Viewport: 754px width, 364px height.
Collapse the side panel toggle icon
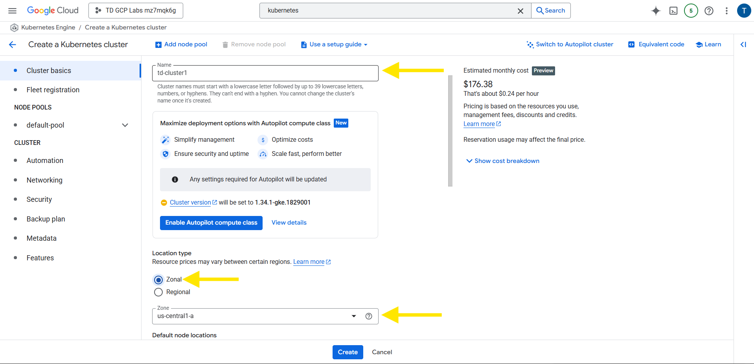pyautogui.click(x=743, y=44)
